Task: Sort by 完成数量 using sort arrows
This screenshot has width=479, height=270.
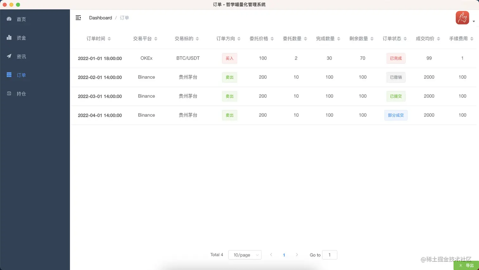Action: 339,39
